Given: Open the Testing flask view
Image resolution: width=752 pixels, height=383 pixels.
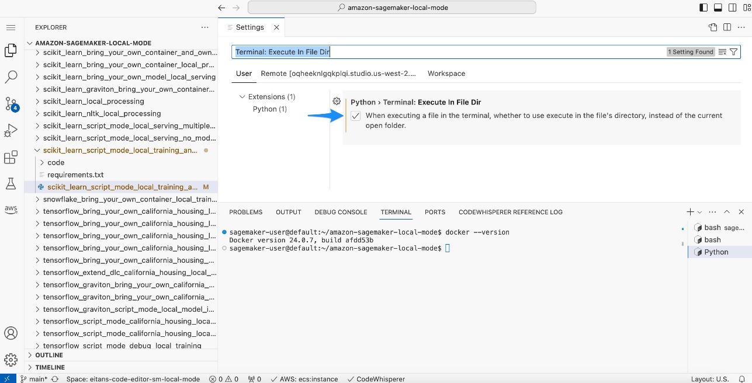Looking at the screenshot, I should click(x=11, y=183).
